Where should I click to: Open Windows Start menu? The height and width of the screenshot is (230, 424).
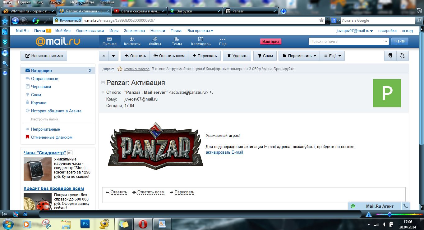(x=7, y=224)
